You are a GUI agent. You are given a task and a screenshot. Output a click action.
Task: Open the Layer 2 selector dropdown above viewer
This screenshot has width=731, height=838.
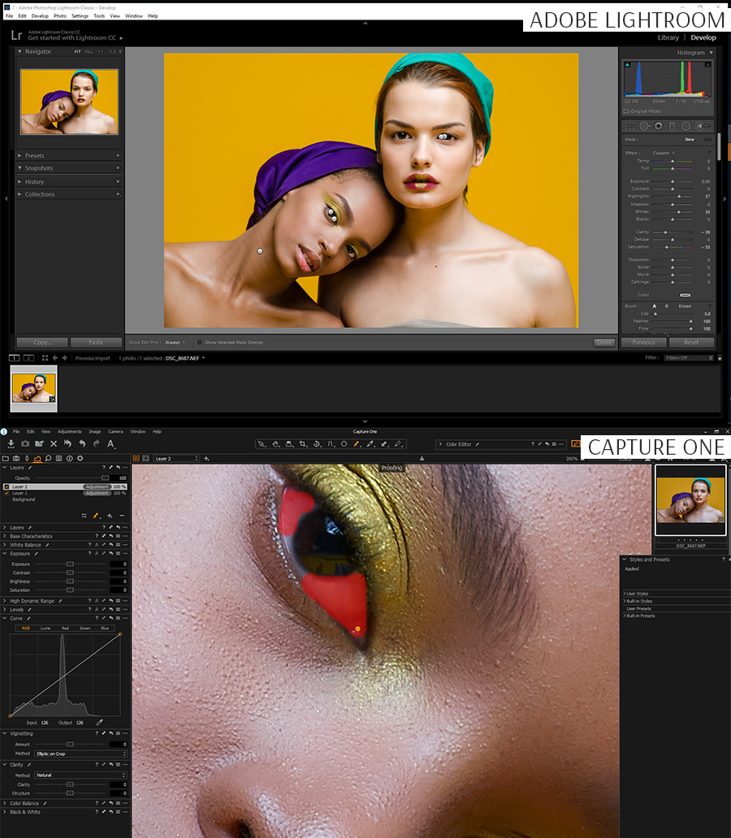click(176, 459)
